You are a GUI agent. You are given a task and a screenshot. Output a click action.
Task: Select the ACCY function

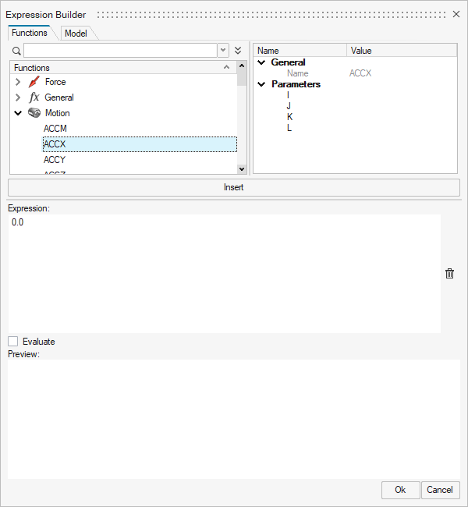(55, 160)
